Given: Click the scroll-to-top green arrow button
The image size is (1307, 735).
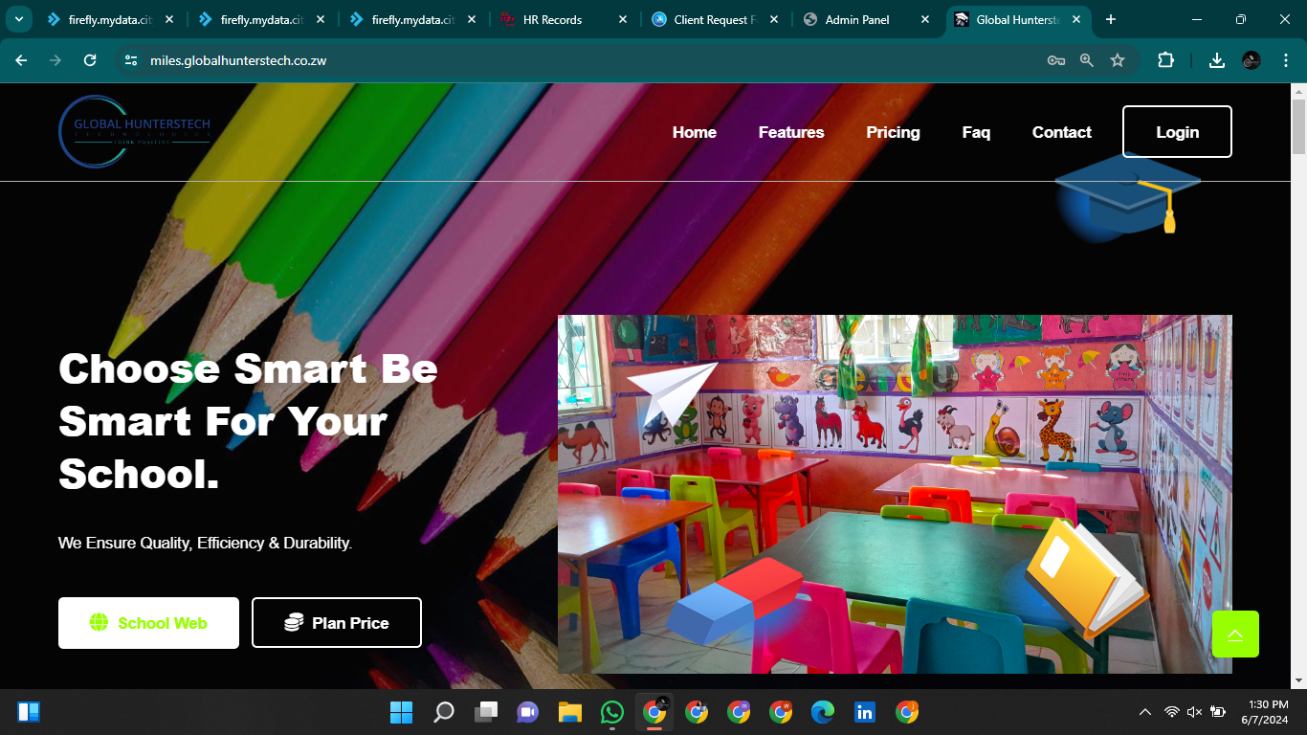Looking at the screenshot, I should click(1235, 634).
